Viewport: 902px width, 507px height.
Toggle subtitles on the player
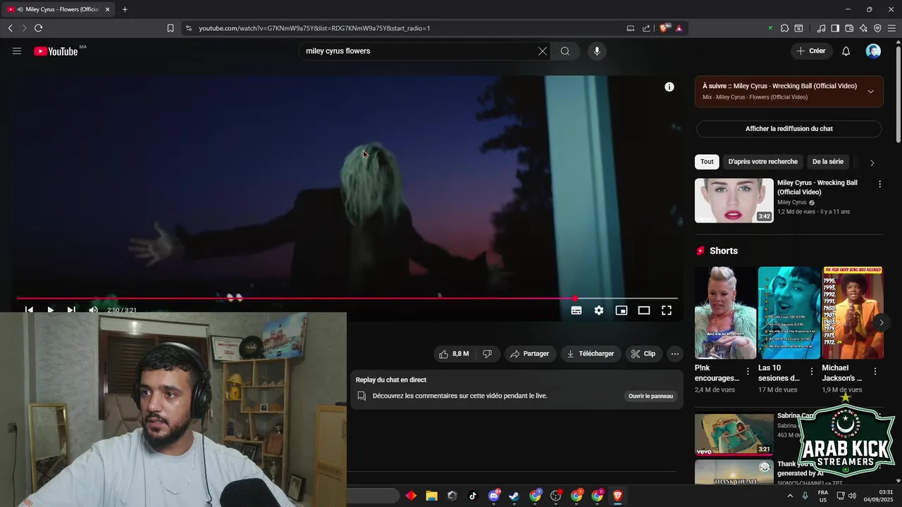[576, 311]
